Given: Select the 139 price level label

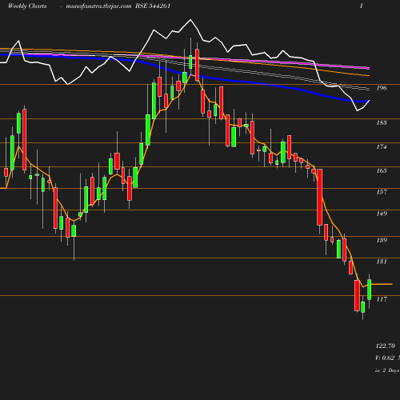Looking at the screenshot, I should (382, 240).
